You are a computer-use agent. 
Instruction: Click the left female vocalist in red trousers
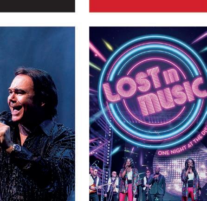(129, 180)
